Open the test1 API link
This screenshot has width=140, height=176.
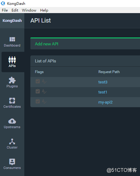click(x=103, y=92)
